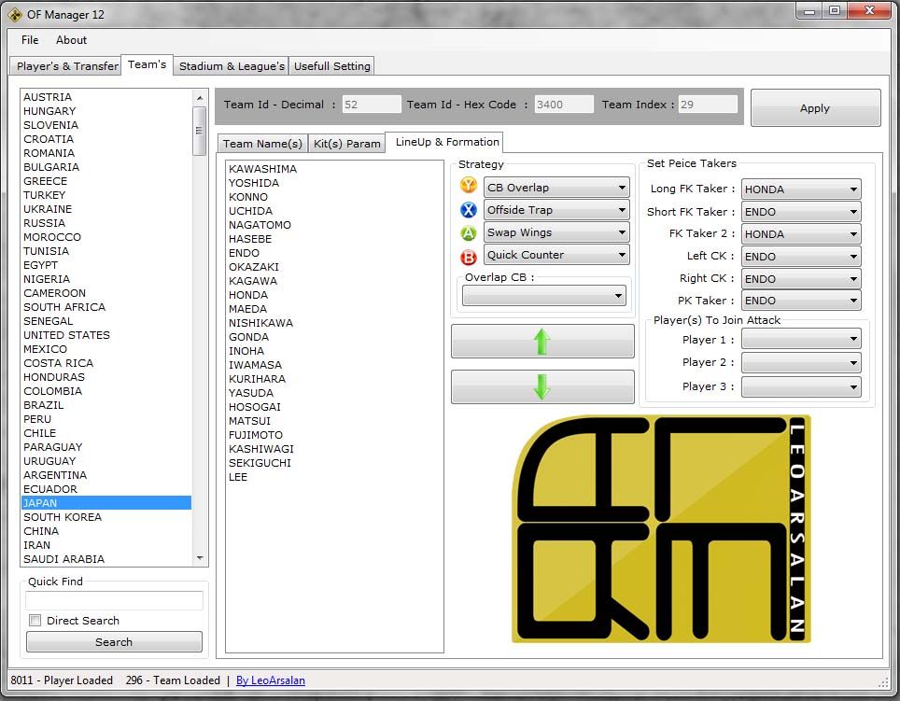Open the File menu
The image size is (900, 701).
click(30, 40)
